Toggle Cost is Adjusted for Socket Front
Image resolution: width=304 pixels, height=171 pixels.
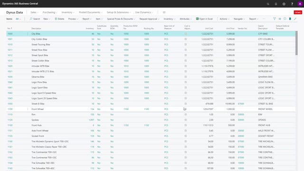186,136
